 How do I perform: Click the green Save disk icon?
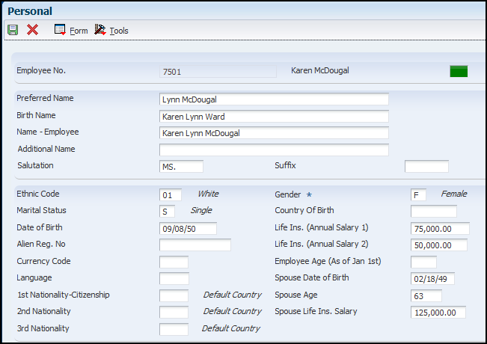(13, 30)
